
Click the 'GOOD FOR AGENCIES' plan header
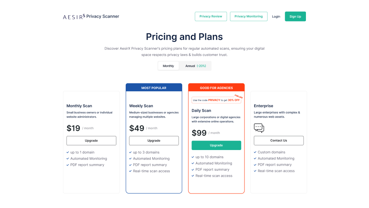click(216, 88)
